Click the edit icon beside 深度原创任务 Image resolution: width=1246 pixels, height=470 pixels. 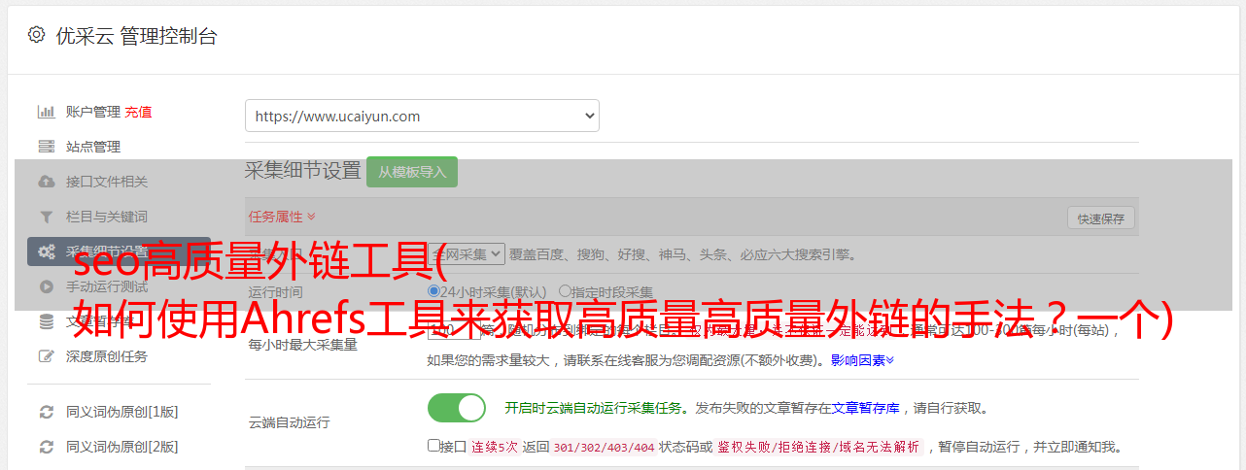coord(46,356)
